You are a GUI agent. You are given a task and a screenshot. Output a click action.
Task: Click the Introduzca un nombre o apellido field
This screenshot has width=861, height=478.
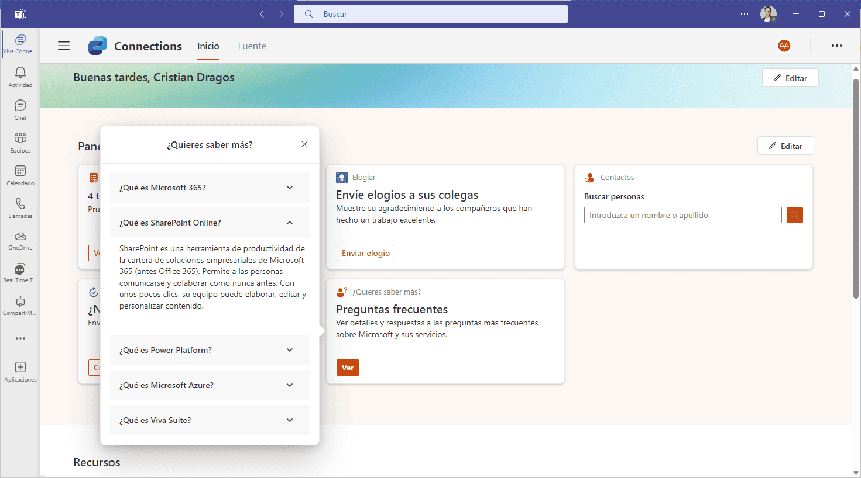(682, 215)
